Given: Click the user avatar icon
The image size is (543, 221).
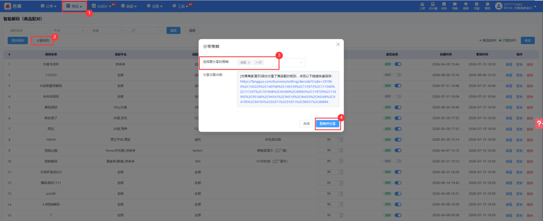Looking at the screenshot, I should pyautogui.click(x=498, y=6).
